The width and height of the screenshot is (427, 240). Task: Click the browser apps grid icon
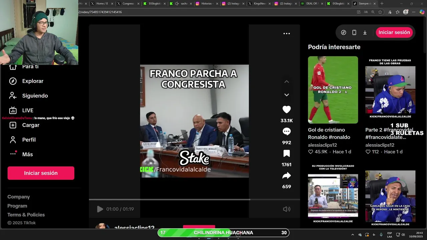[359, 12]
